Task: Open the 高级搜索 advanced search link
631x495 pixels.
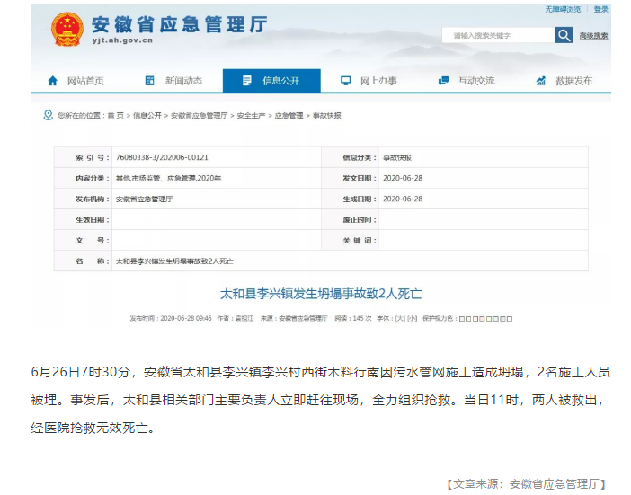Action: pyautogui.click(x=593, y=36)
